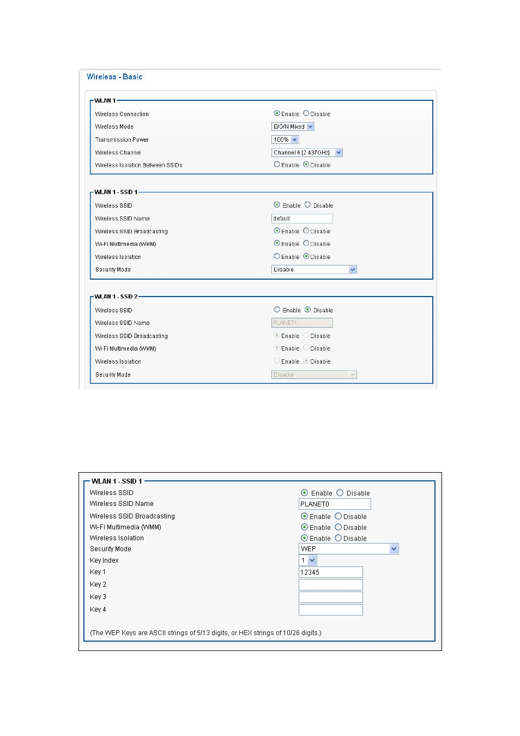
Task: Disable SSID Broadcasting in bottom WEP panel
Action: click(338, 516)
